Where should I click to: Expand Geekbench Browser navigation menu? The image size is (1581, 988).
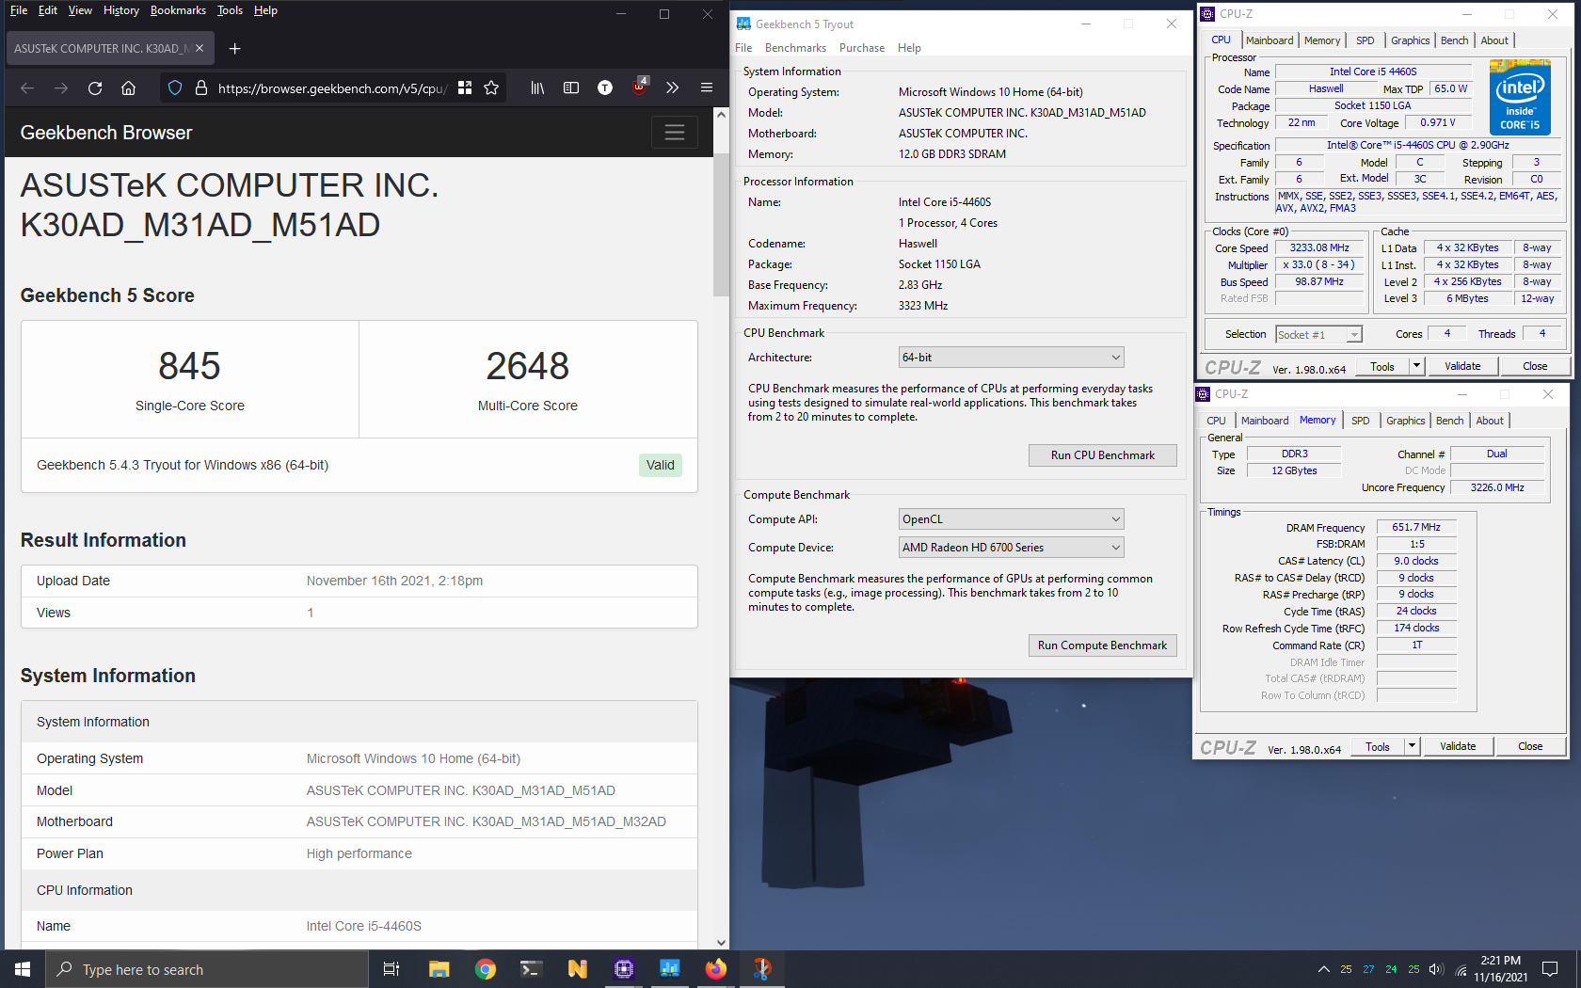coord(675,133)
